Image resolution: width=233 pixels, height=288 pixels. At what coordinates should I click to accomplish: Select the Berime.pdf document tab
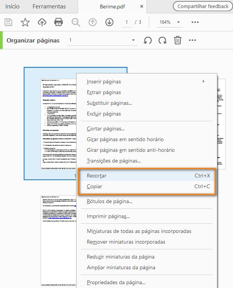click(x=112, y=7)
